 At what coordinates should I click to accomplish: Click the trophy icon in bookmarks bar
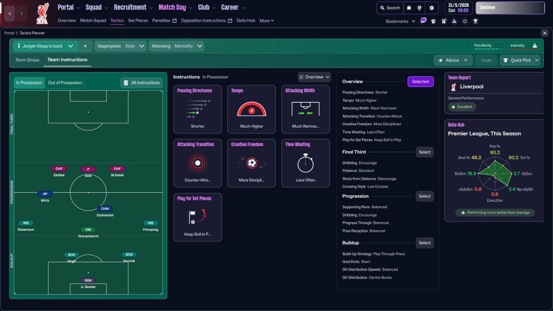(475, 21)
